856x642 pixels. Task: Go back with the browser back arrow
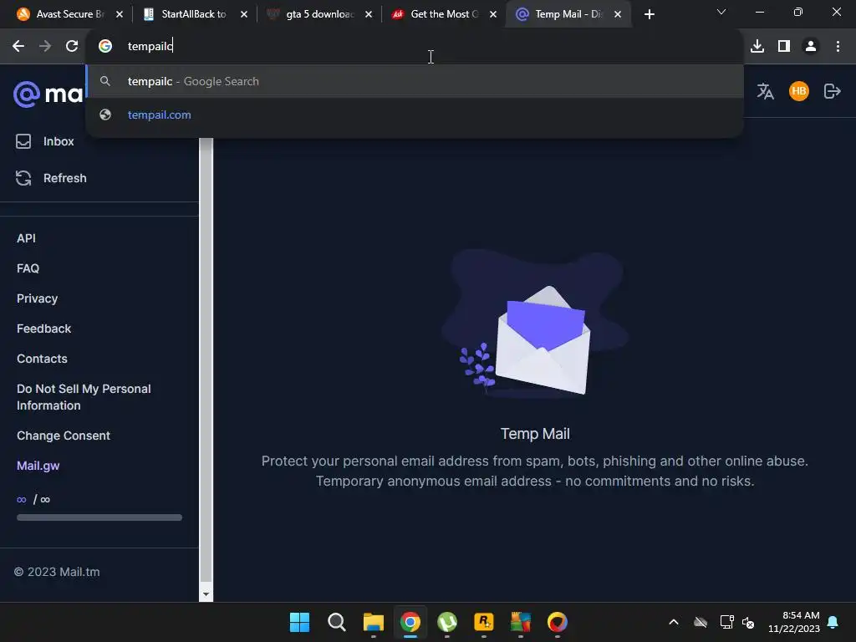pos(18,47)
